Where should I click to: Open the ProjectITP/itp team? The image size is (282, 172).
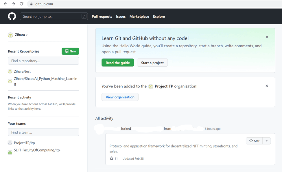click(x=25, y=143)
